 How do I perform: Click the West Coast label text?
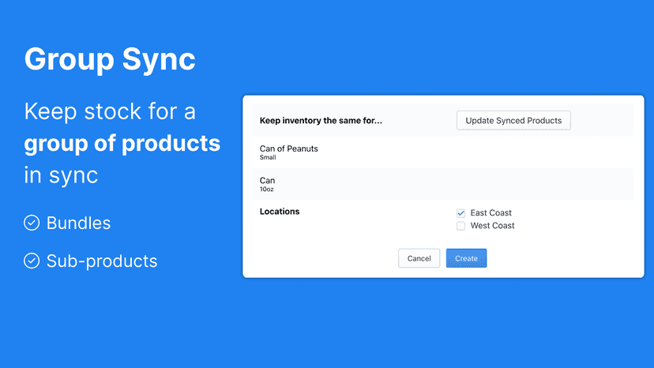pos(493,226)
